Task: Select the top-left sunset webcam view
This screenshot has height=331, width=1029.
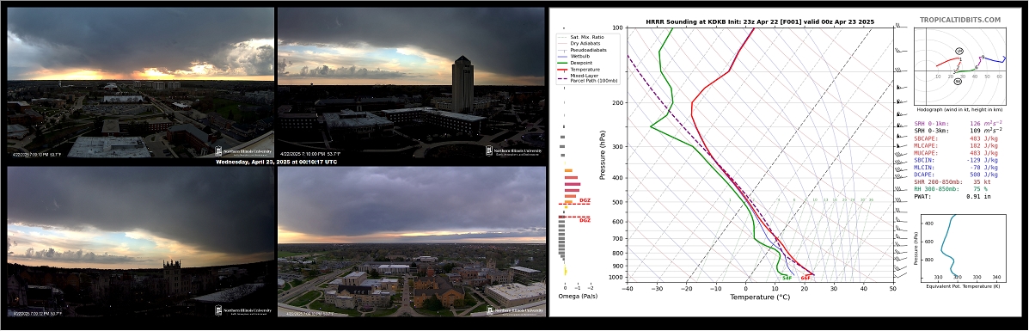Action: (x=140, y=83)
